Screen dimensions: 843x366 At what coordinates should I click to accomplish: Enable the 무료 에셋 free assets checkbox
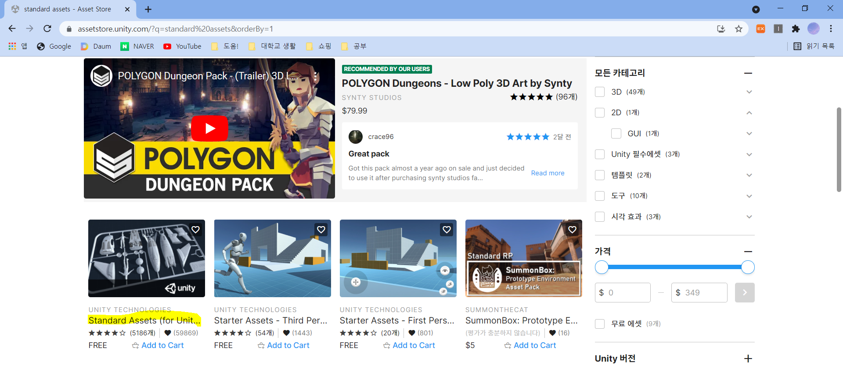tap(600, 324)
